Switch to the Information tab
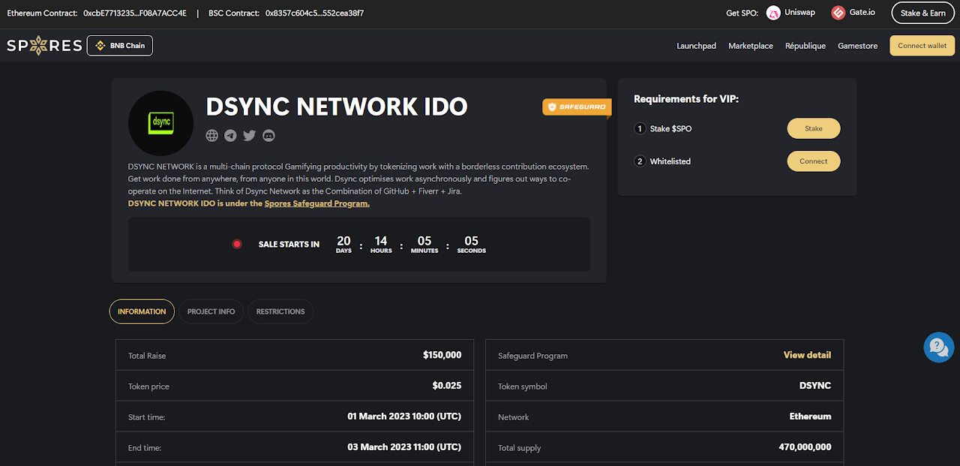 tap(142, 311)
